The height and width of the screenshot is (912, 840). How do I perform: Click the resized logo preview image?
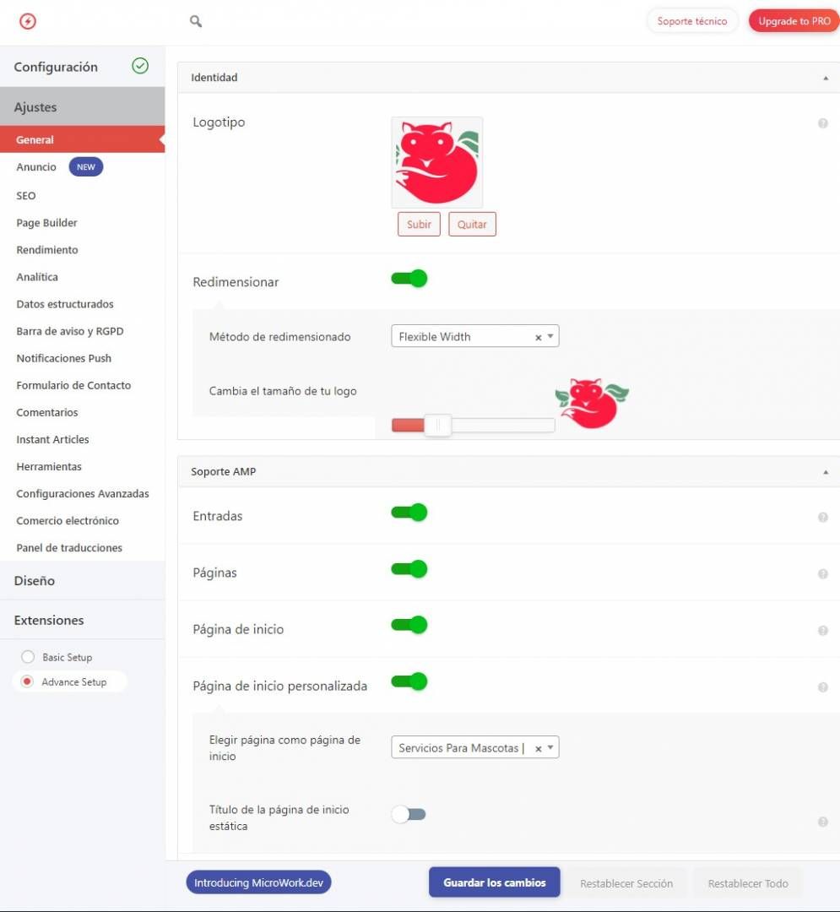pyautogui.click(x=593, y=403)
